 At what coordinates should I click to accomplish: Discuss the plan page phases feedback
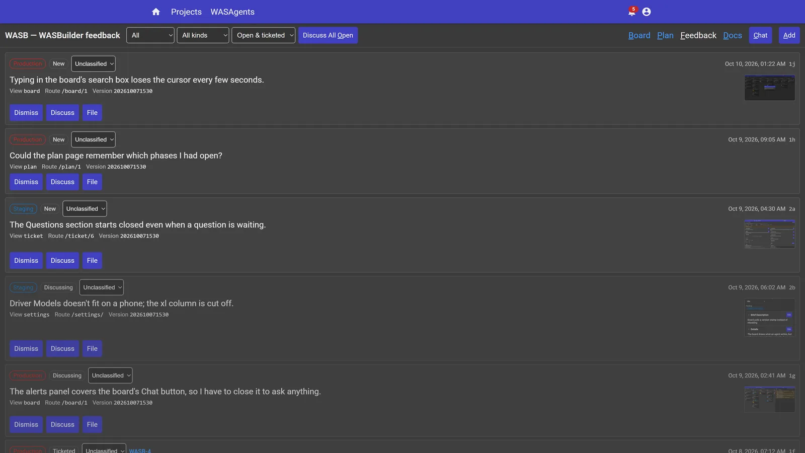pyautogui.click(x=62, y=182)
